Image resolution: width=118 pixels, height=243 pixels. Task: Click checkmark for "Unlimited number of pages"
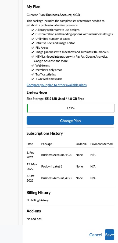click(x=33, y=39)
